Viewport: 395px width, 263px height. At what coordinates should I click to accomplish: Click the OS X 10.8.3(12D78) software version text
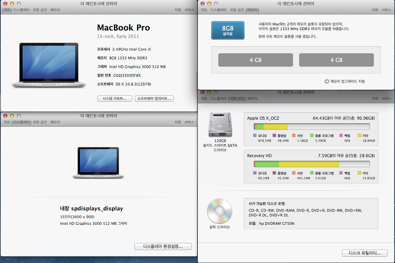133,84
